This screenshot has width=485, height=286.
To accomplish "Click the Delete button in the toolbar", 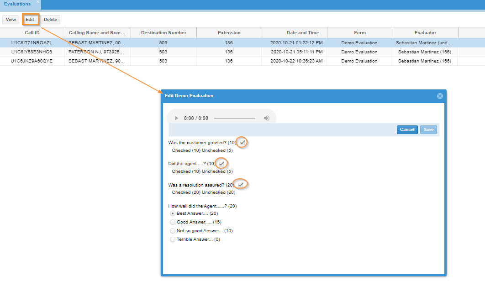I will click(x=50, y=20).
